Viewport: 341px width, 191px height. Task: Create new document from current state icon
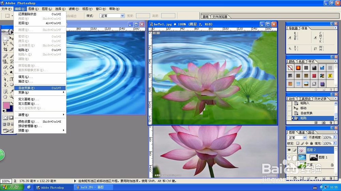(316, 122)
